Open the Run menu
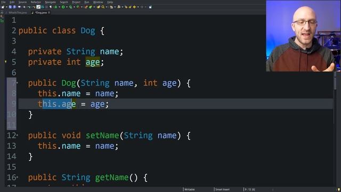This screenshot has height=192, width=341. [x=87, y=2]
